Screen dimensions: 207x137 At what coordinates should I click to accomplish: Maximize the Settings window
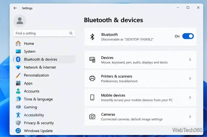tap(188, 8)
